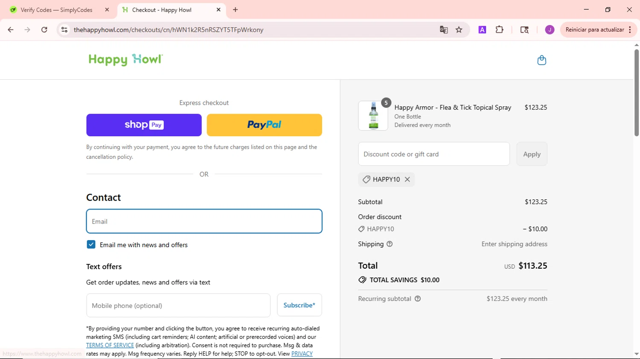Bookmark this page with the star icon

point(459,30)
